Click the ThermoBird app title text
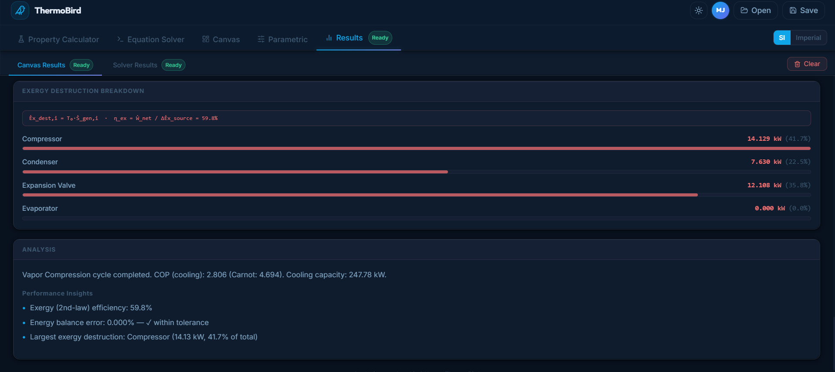Image resolution: width=835 pixels, height=372 pixels. (58, 10)
